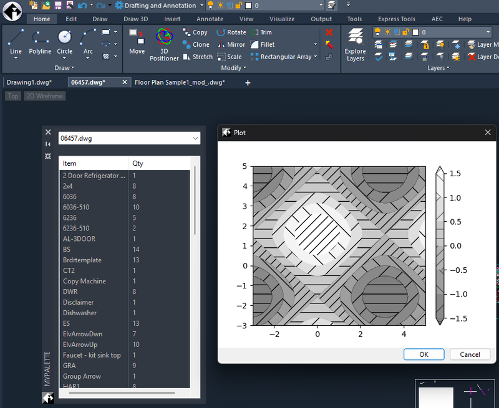The height and width of the screenshot is (408, 499).
Task: Click the Trim tool
Action: click(x=261, y=32)
